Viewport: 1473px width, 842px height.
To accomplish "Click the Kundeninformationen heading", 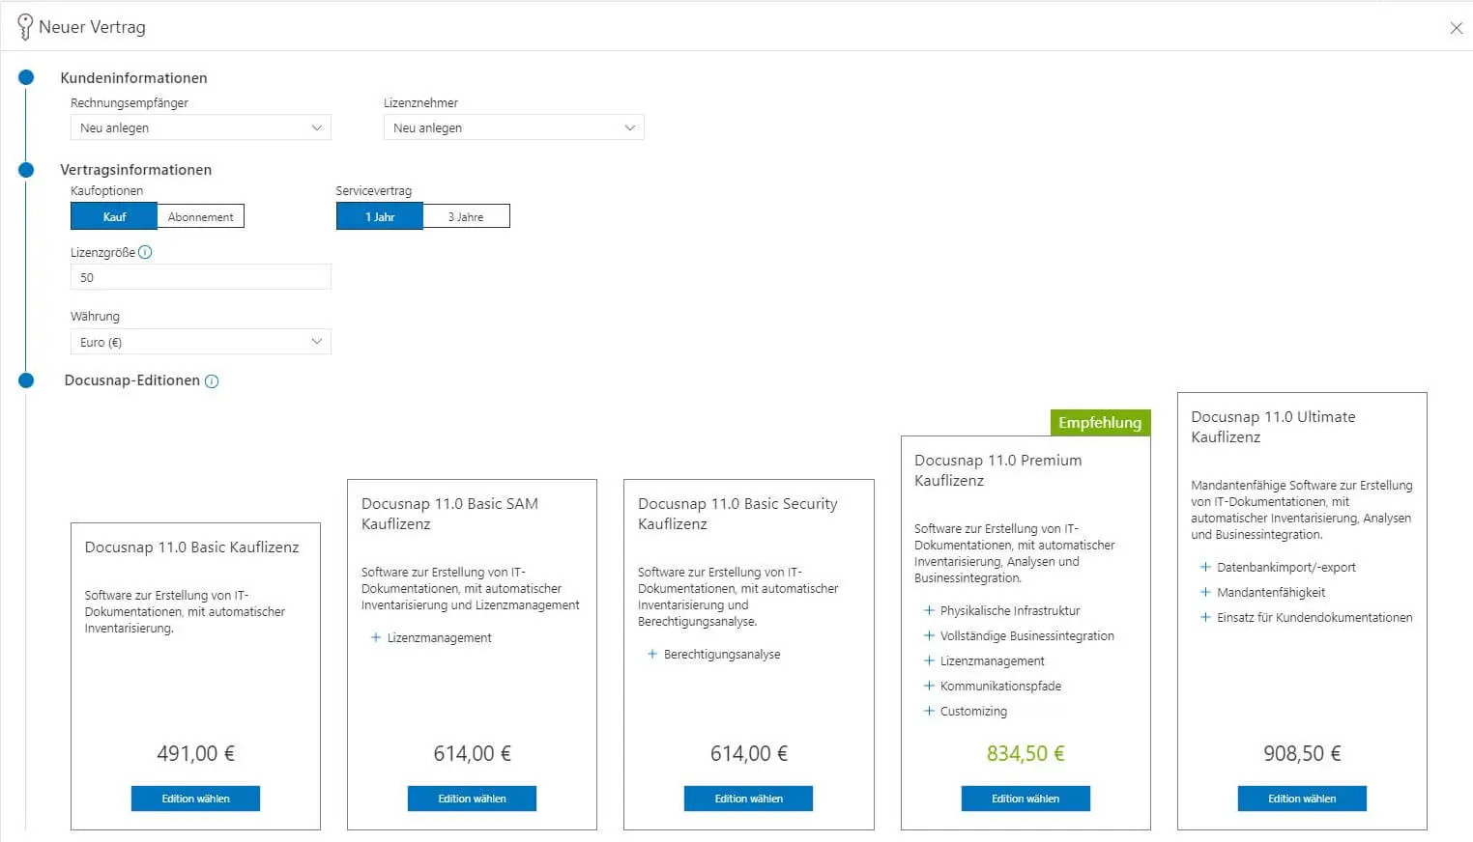I will [x=133, y=78].
